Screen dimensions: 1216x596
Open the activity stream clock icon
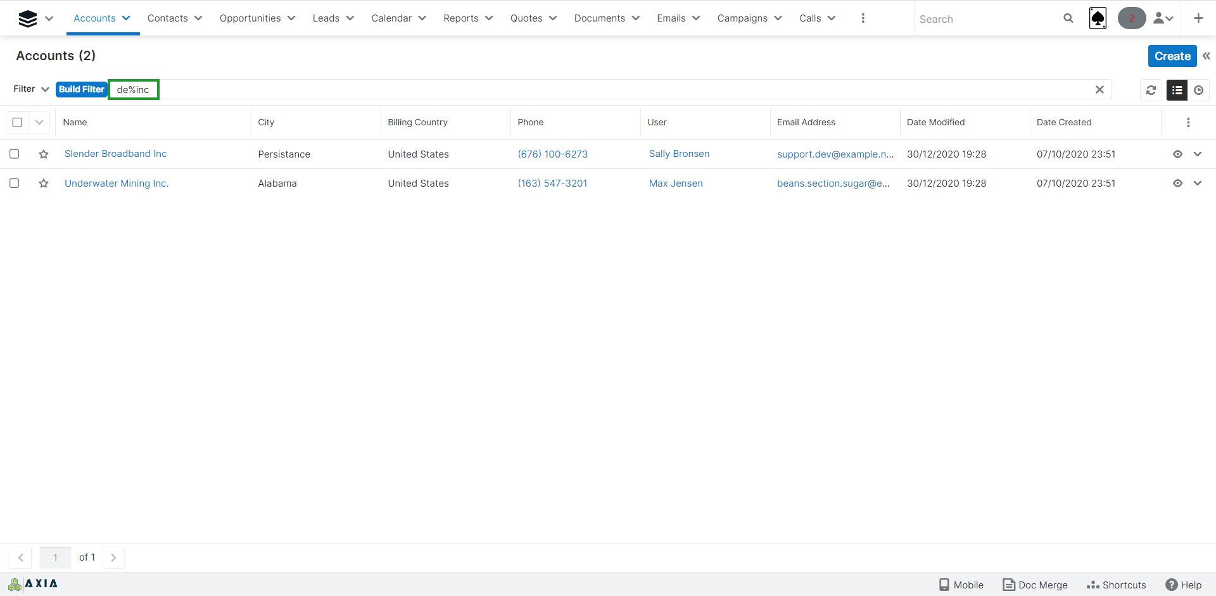[x=1198, y=90]
